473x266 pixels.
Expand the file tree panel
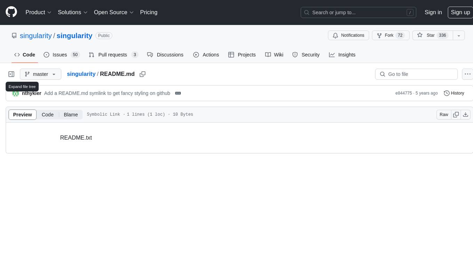coord(11,74)
